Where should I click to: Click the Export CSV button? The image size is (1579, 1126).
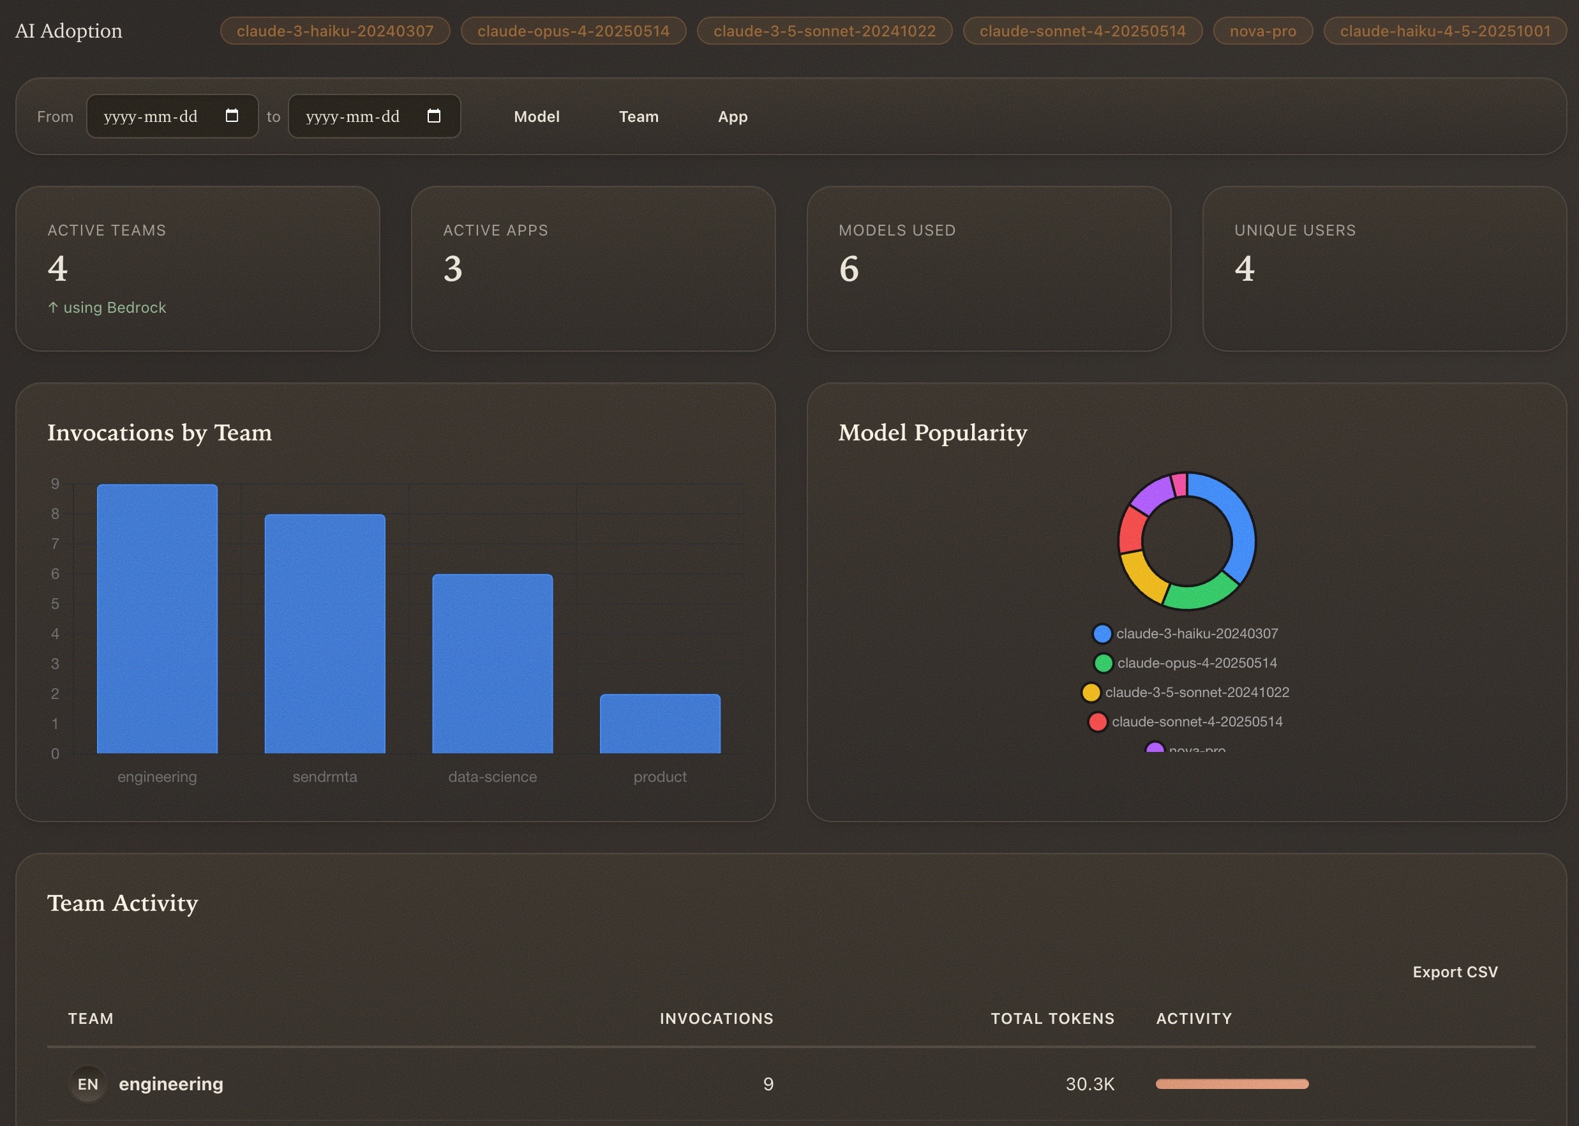click(x=1455, y=972)
